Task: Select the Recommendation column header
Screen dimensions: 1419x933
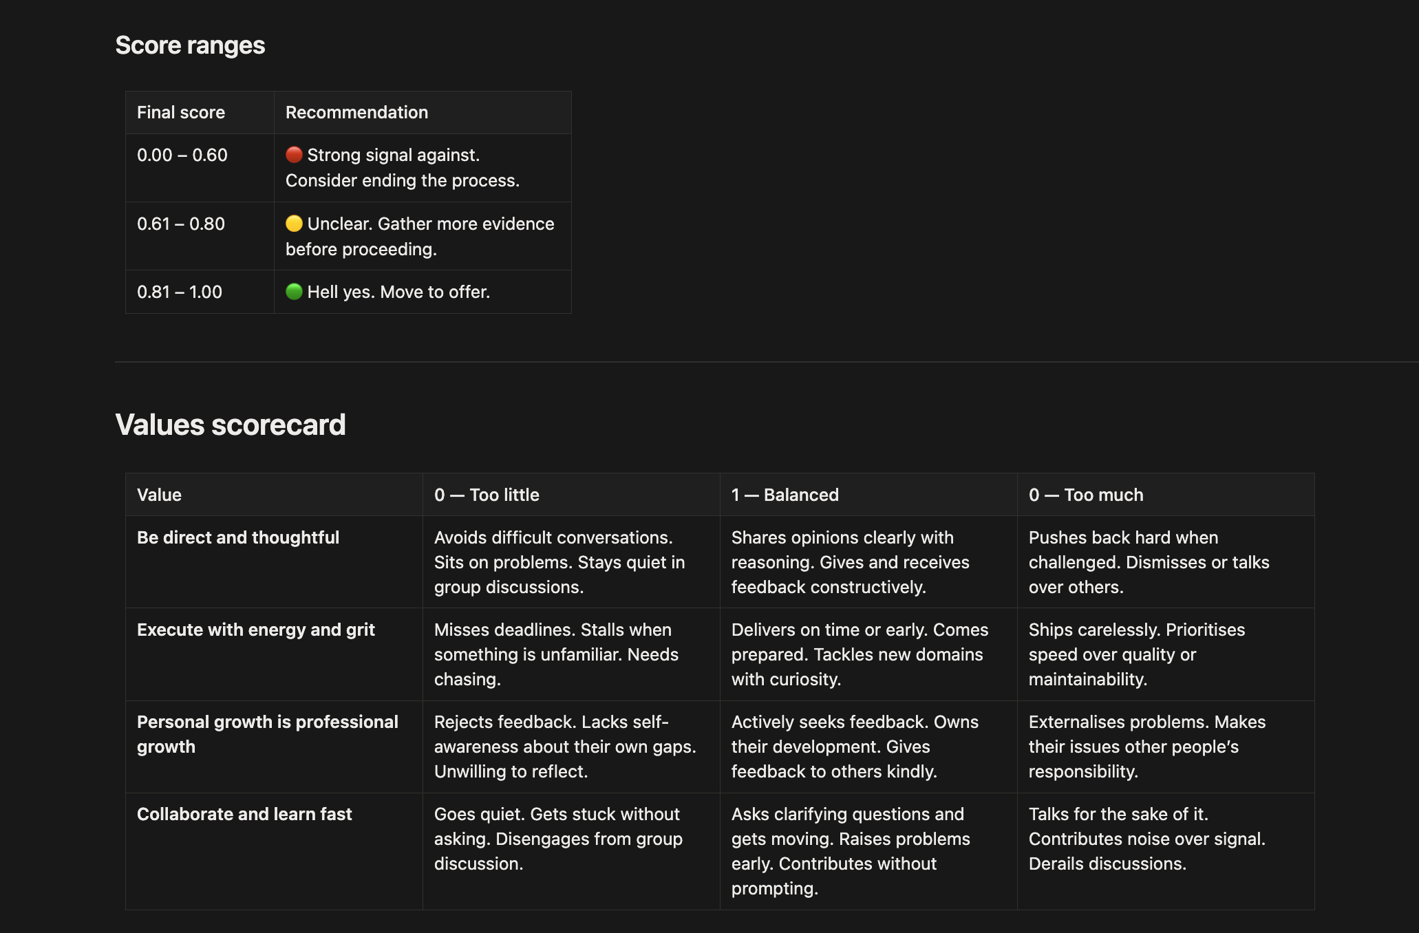Action: tap(356, 112)
